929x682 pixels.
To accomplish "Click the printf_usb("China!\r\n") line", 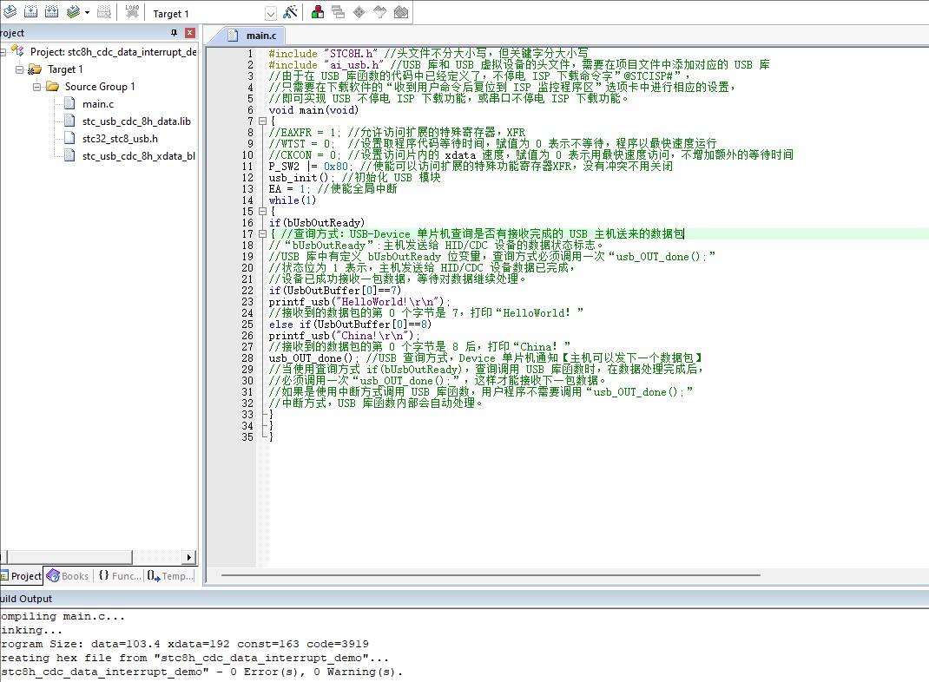I will [344, 336].
